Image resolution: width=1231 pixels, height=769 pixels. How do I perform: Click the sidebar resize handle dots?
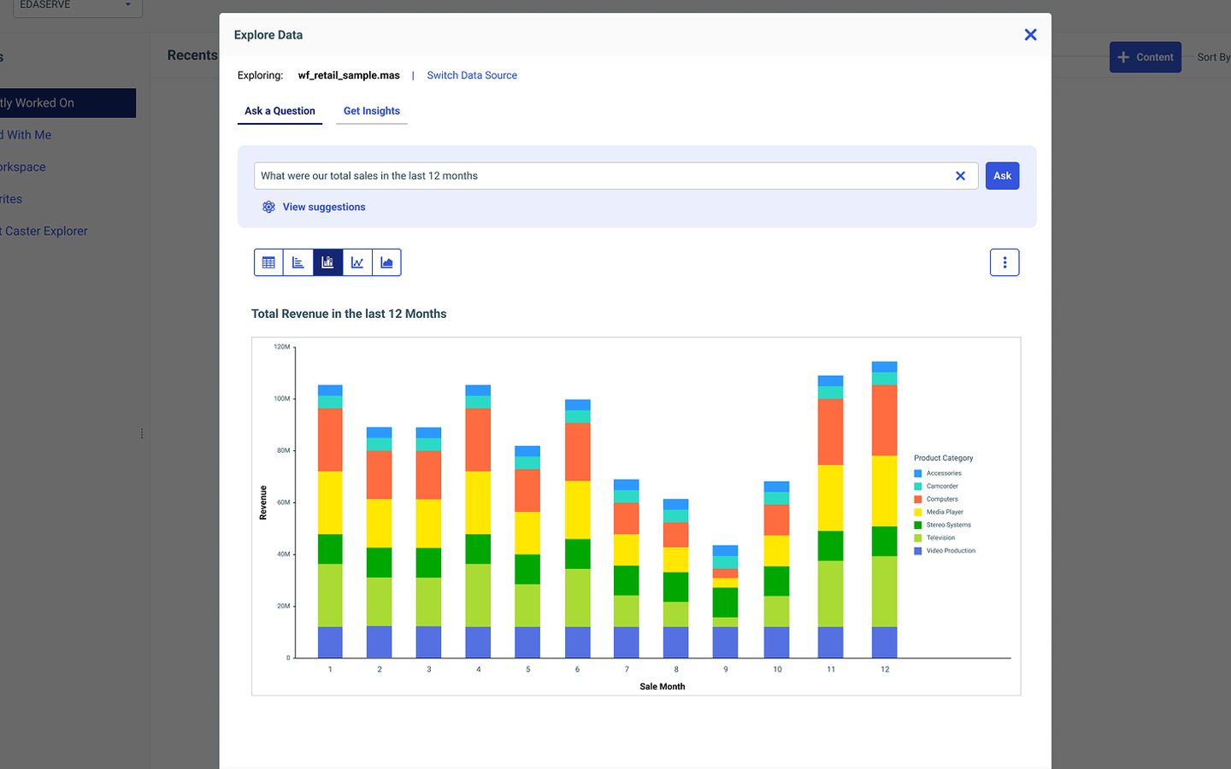click(142, 434)
